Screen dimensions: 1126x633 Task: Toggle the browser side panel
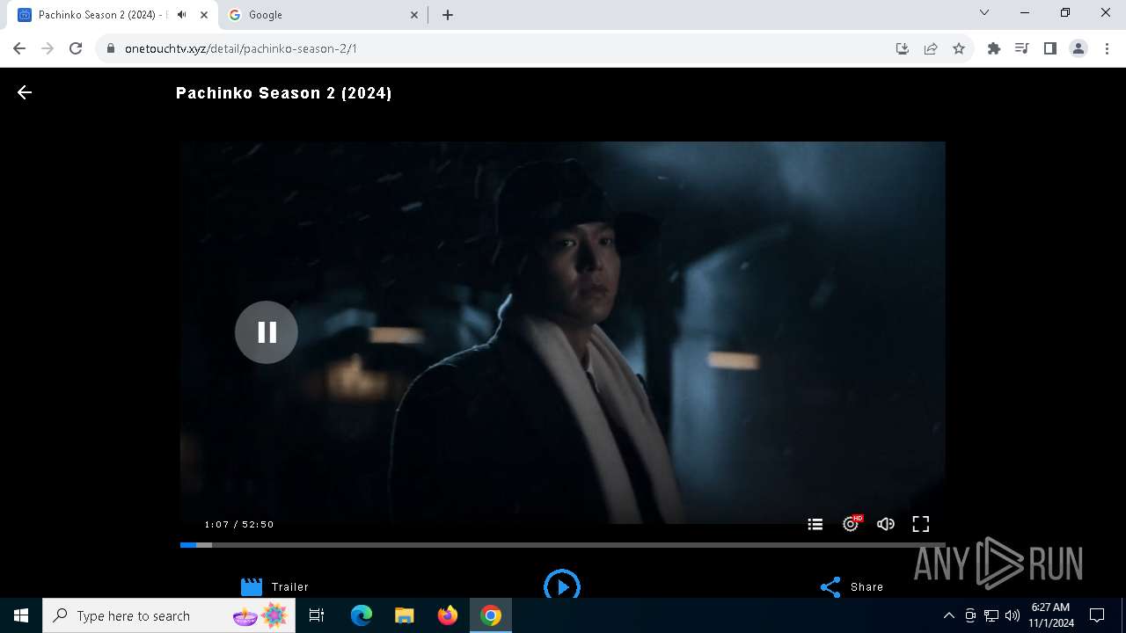[x=1050, y=48]
